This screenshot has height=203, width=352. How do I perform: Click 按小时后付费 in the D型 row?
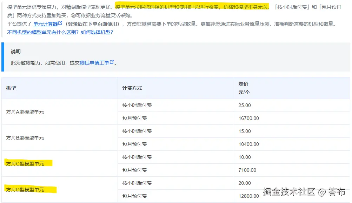pyautogui.click(x=137, y=183)
